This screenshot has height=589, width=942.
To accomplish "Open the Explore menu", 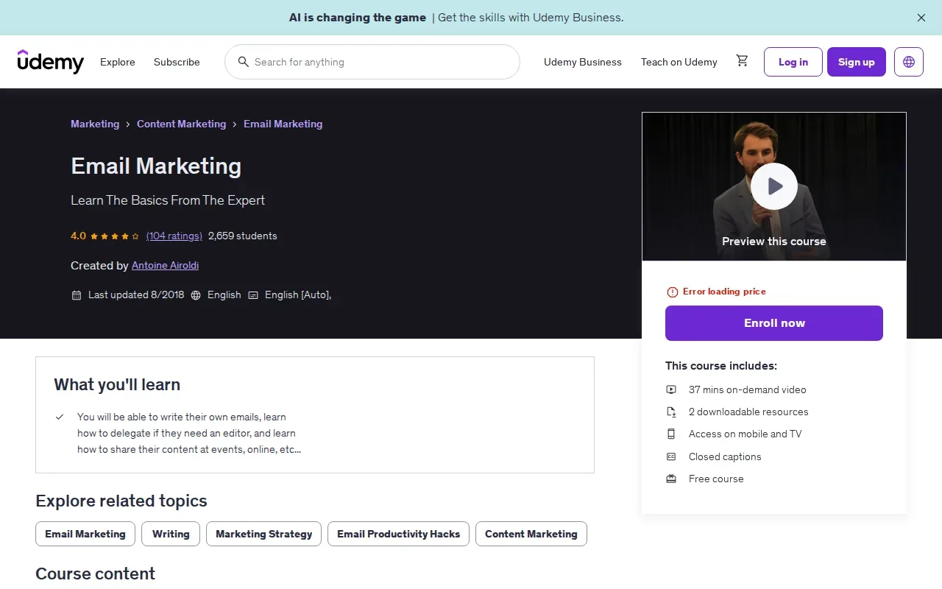I will tap(118, 62).
